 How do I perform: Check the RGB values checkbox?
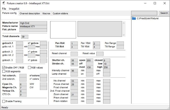[29, 68]
